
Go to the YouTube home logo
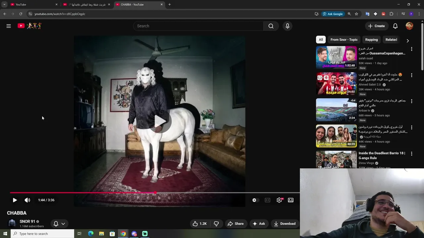pos(29,26)
